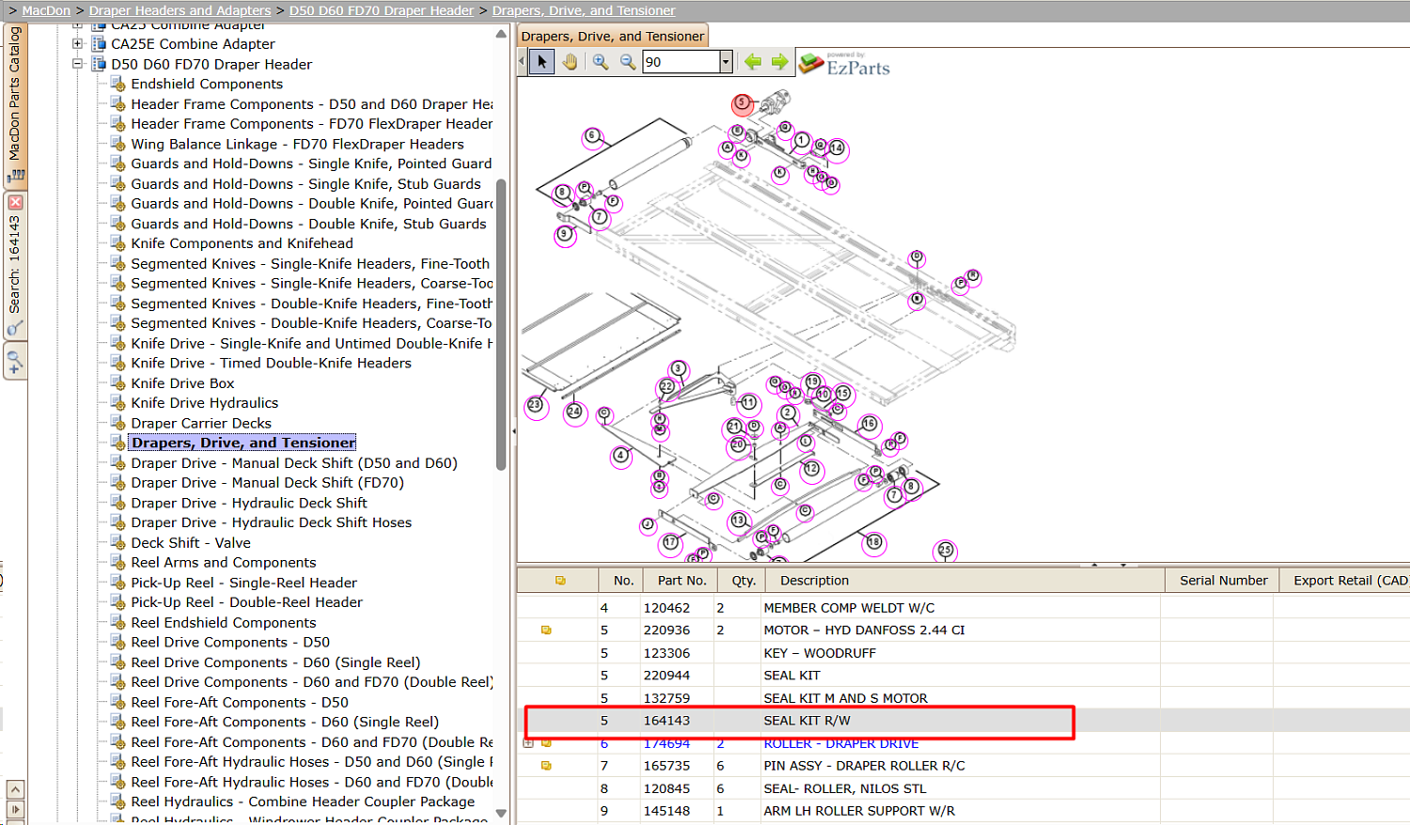This screenshot has width=1410, height=825.
Task: Select the SEAL KIT M AND S MOTOR row
Action: pyautogui.click(x=963, y=698)
